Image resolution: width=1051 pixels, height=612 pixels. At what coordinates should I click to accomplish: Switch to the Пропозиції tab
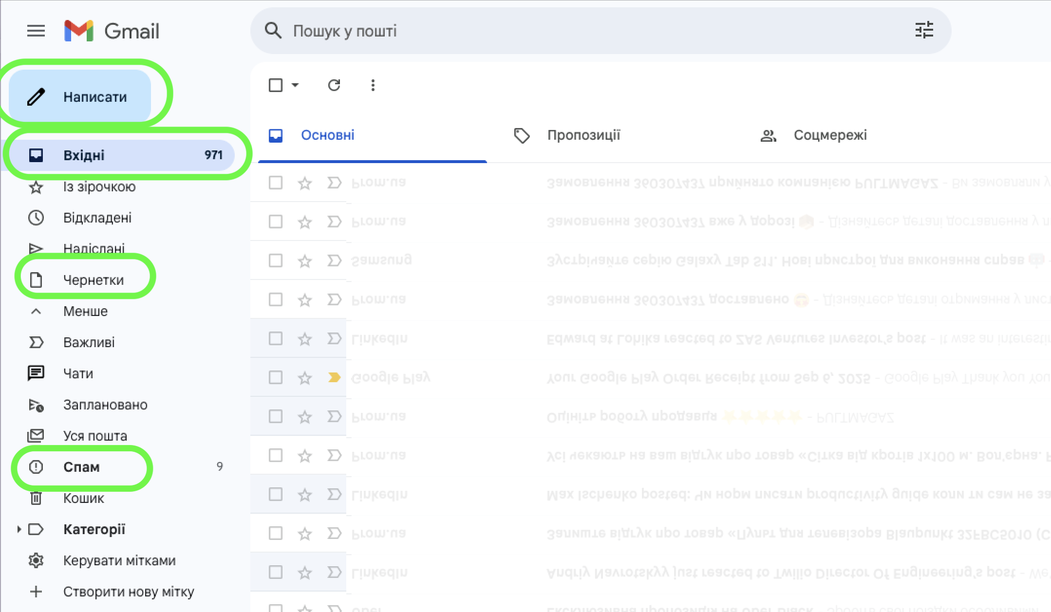pyautogui.click(x=583, y=135)
